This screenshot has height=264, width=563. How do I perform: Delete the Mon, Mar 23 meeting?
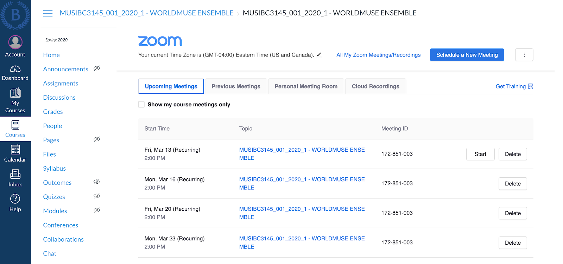tap(513, 243)
